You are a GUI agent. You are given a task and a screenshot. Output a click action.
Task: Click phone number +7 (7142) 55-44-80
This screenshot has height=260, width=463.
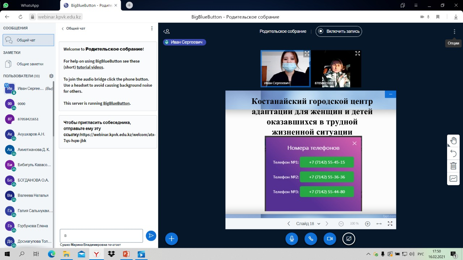327,192
